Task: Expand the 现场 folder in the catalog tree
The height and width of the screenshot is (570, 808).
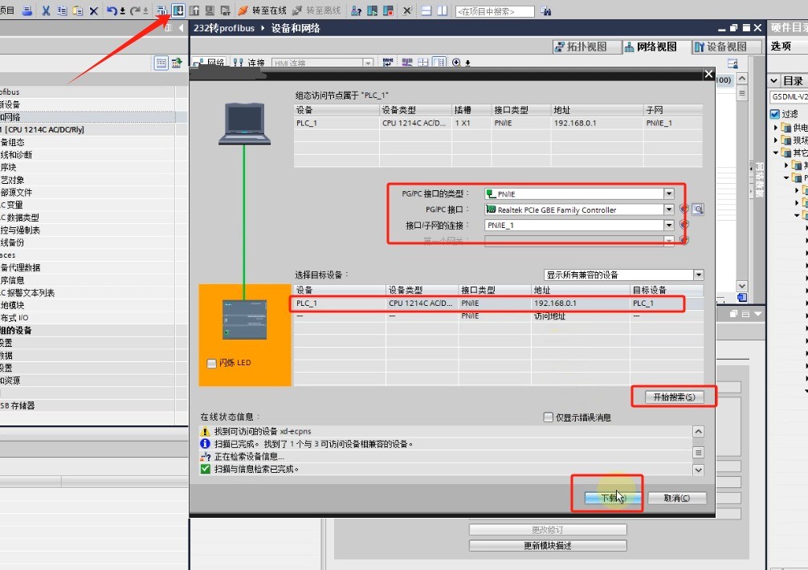Action: click(776, 140)
